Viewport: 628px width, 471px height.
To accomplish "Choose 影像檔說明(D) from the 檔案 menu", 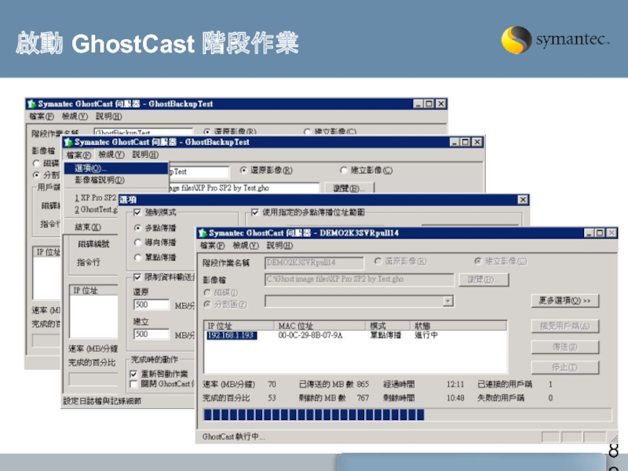I will point(116,181).
